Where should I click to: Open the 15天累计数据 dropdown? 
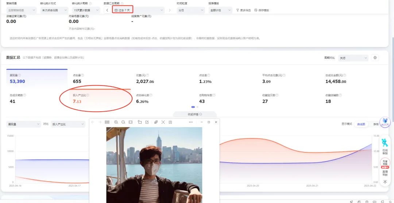[86, 10]
